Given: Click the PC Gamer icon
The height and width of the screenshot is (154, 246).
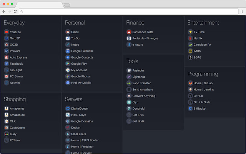Looking at the screenshot, I should pyautogui.click(x=7, y=76).
